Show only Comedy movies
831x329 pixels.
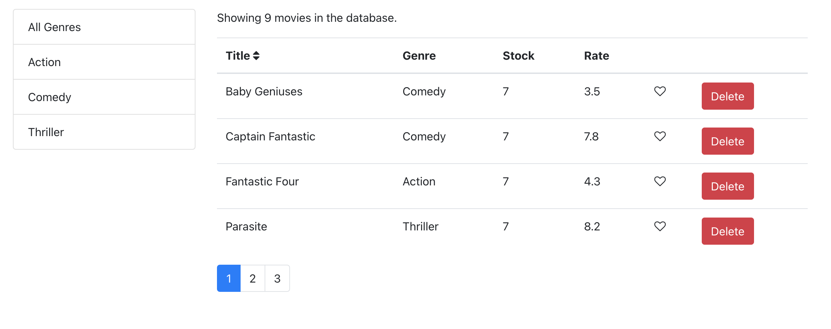[x=104, y=97]
